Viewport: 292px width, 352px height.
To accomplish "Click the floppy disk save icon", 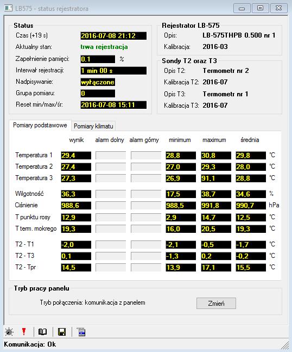I will click(x=62, y=332).
